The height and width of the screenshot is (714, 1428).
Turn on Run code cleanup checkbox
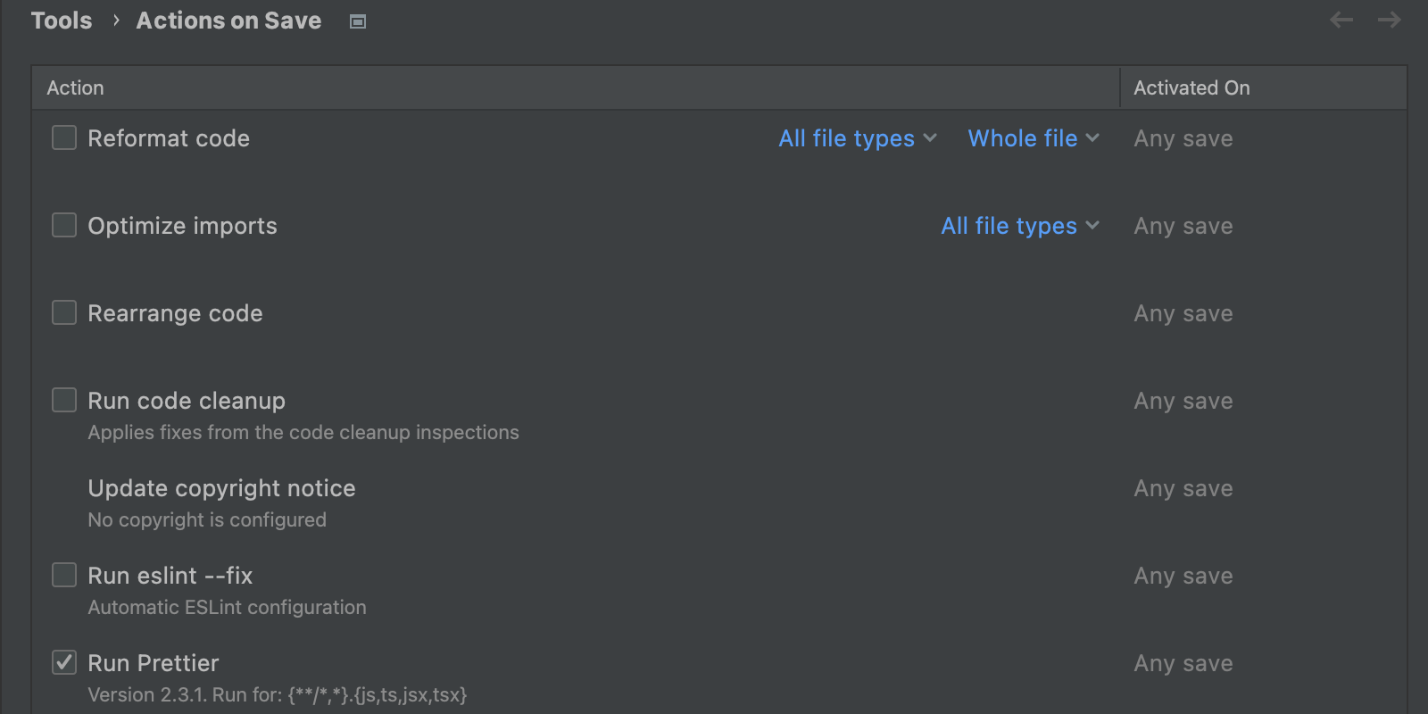(64, 400)
